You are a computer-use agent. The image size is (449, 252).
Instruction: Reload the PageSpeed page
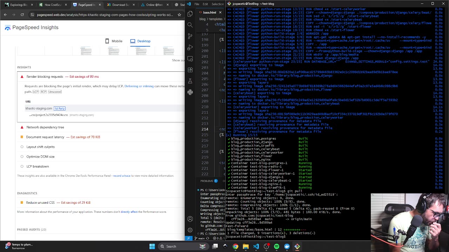point(22,15)
